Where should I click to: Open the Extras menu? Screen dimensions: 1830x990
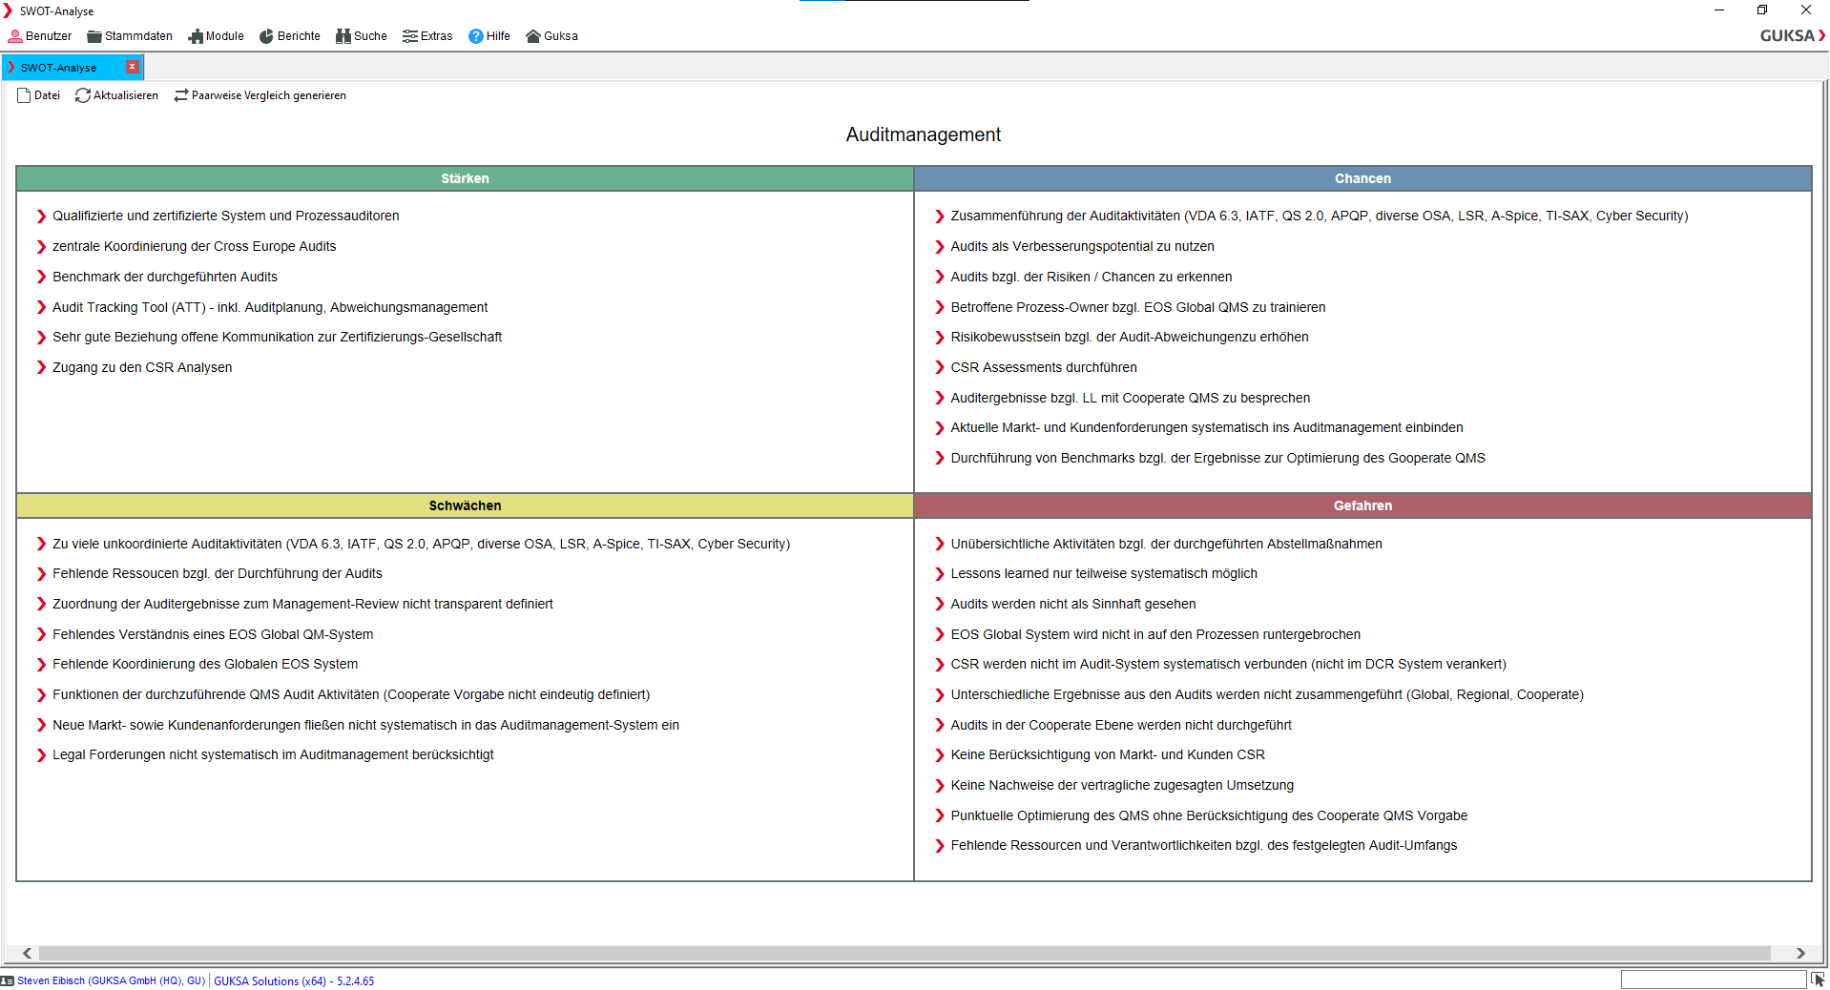tap(428, 36)
